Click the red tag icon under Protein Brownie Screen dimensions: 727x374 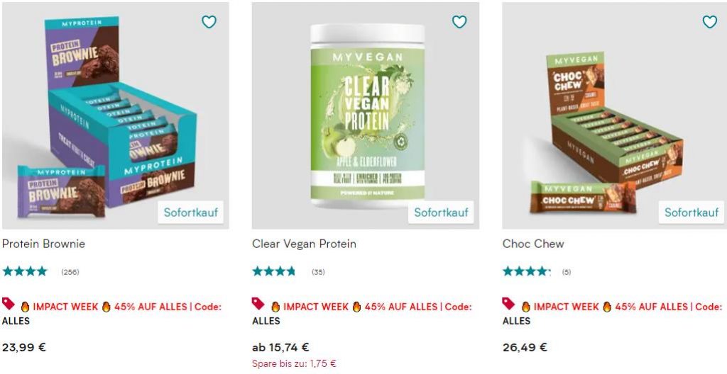point(9,304)
